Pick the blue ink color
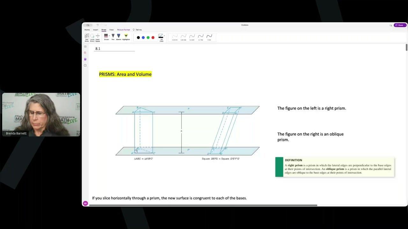The width and height of the screenshot is (408, 229). pos(143,38)
